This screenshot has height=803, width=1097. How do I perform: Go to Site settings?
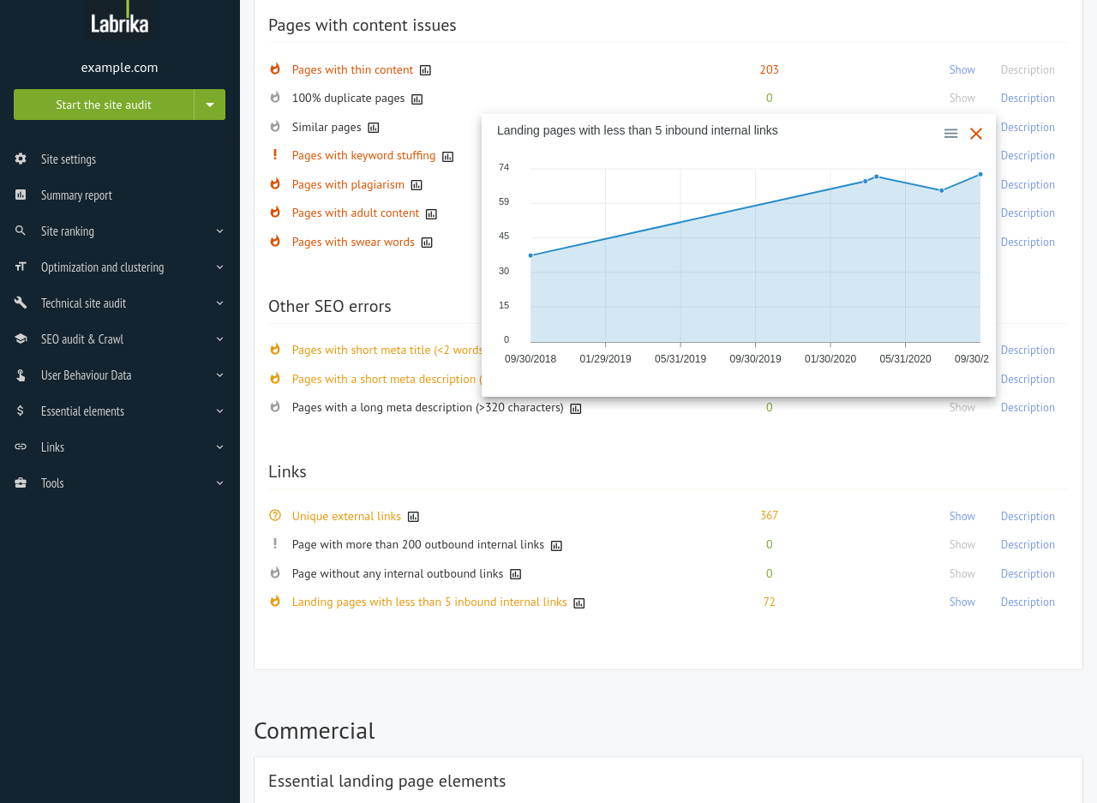point(69,159)
